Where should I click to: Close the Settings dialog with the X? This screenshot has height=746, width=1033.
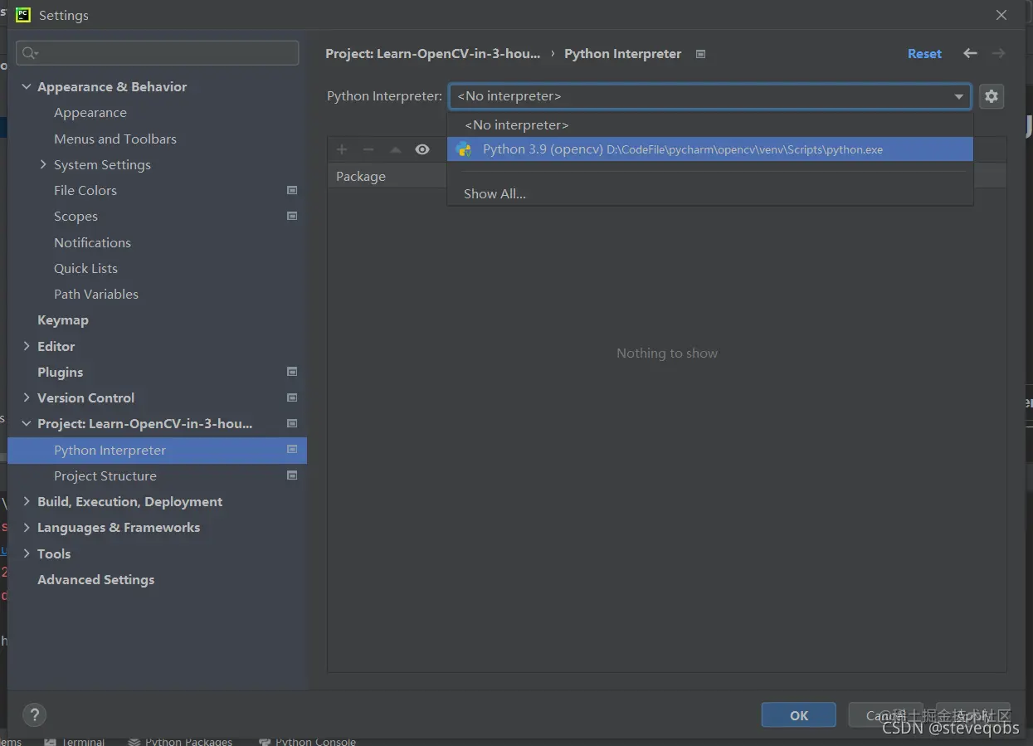tap(1001, 15)
